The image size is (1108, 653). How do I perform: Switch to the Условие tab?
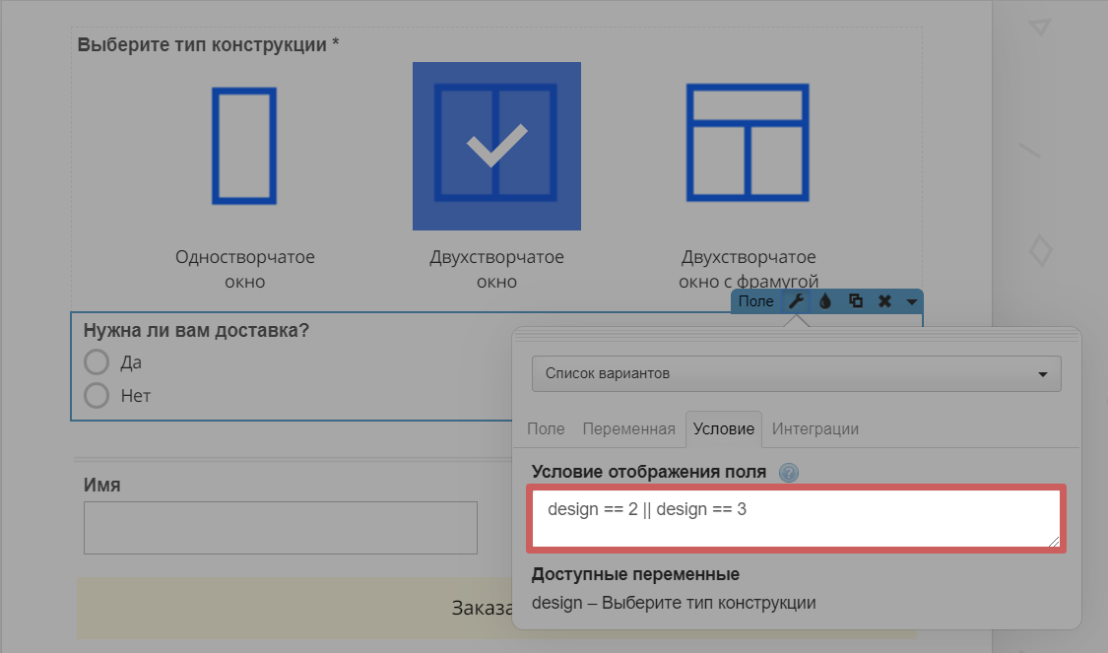tap(724, 429)
